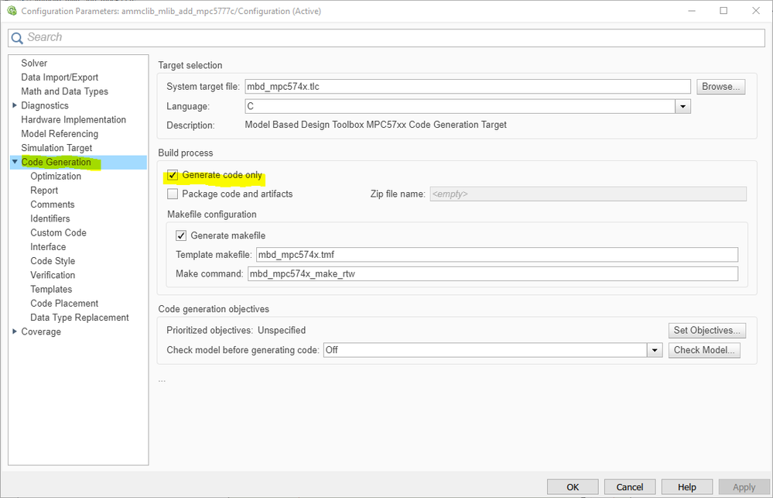
Task: Open Optimization under Code Generation
Action: (x=56, y=177)
